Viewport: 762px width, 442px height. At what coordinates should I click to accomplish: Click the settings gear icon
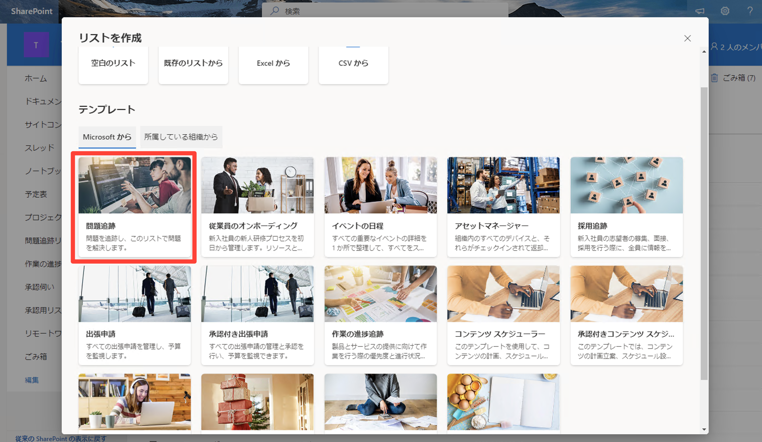point(725,11)
